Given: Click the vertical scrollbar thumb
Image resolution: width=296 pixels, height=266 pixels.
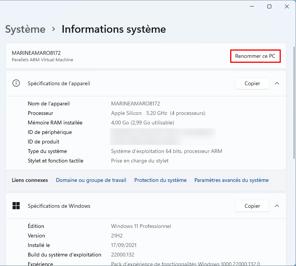Looking at the screenshot, I should 294,103.
